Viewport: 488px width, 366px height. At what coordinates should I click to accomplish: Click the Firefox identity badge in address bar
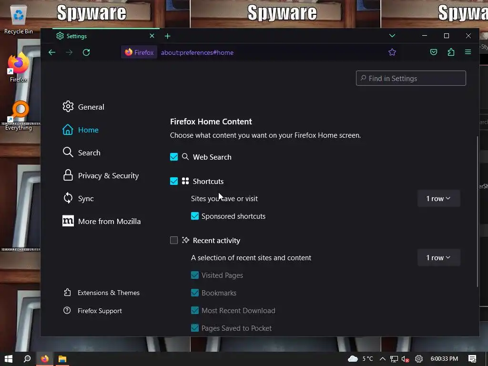point(139,52)
